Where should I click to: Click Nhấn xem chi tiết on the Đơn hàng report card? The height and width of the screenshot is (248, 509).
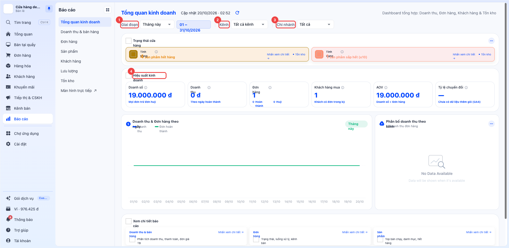(355, 232)
